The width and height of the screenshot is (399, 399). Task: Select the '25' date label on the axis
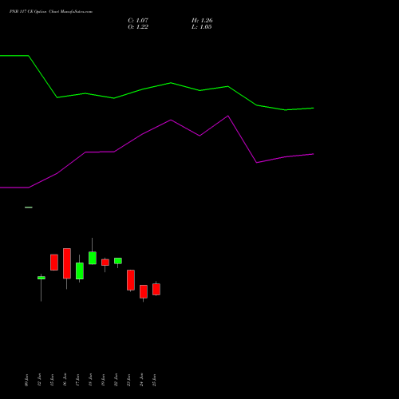pyautogui.click(x=154, y=380)
